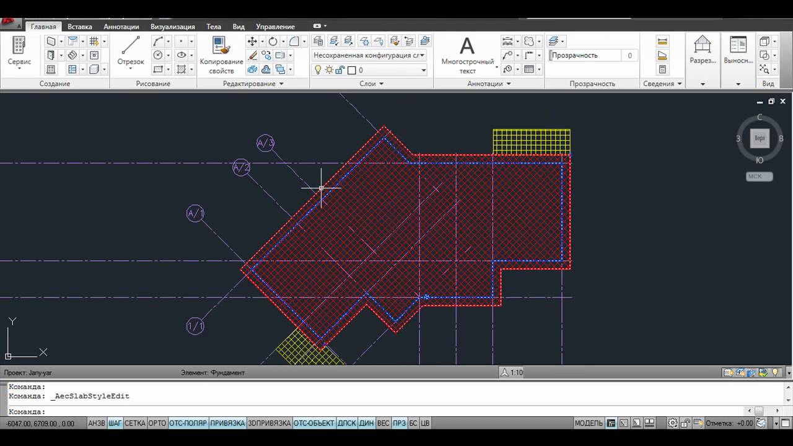Switch to the Вид ribbon tab
Screen dimensions: 793x446
(239, 27)
